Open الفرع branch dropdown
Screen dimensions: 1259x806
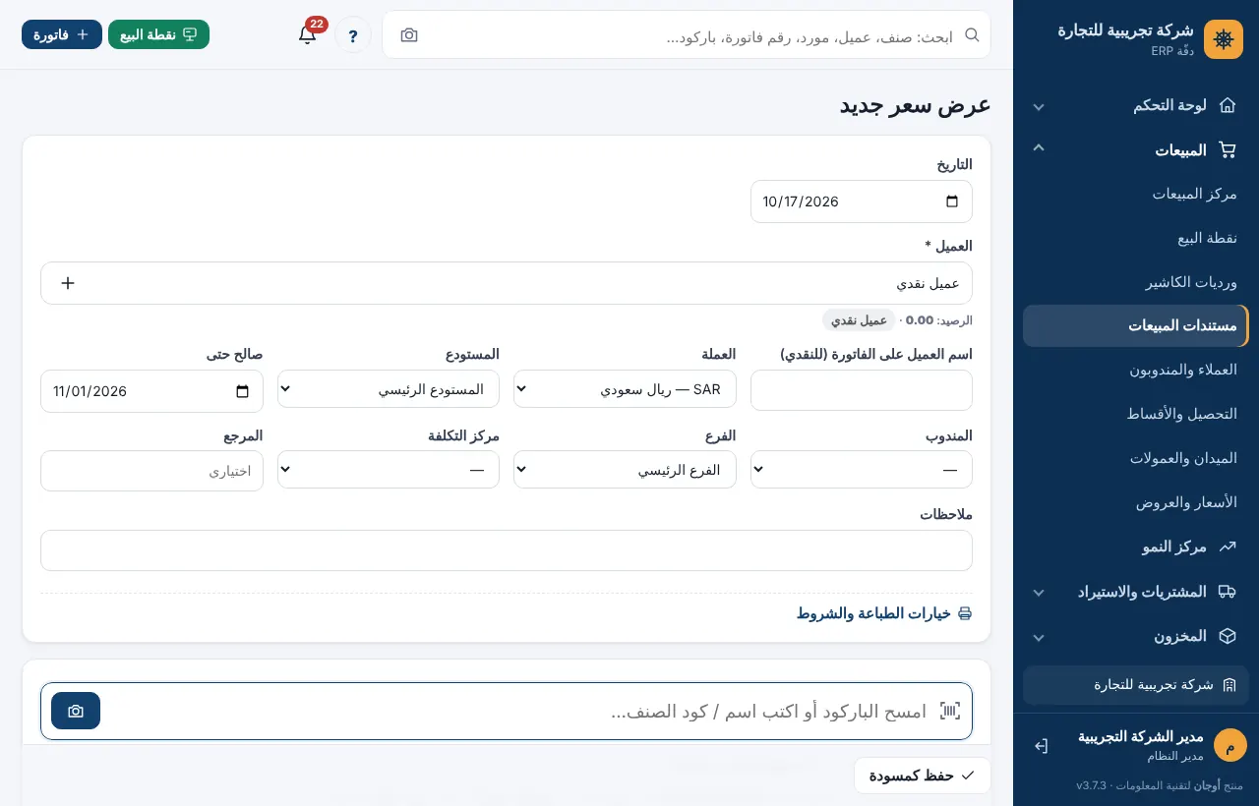pyautogui.click(x=625, y=470)
